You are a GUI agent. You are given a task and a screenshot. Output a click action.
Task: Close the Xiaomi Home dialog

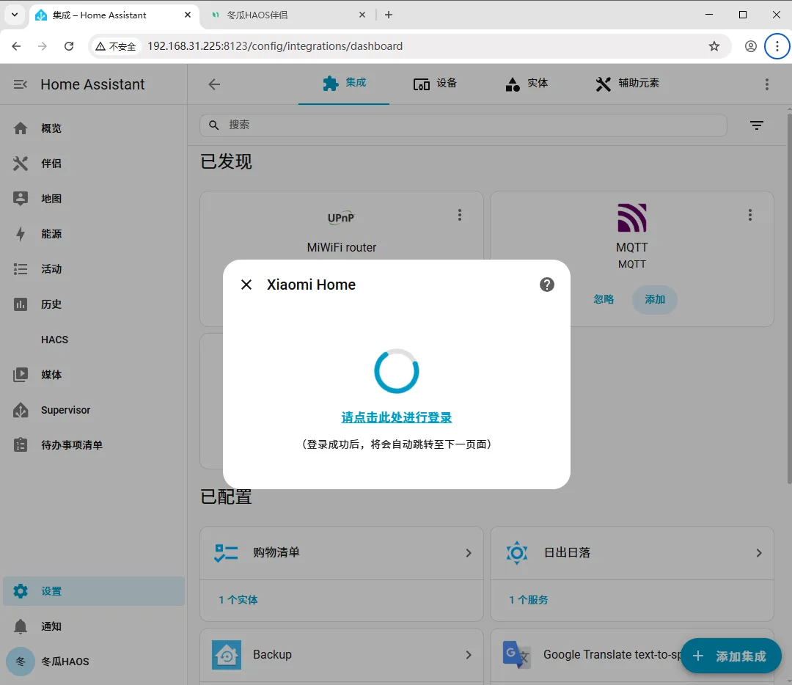[246, 285]
